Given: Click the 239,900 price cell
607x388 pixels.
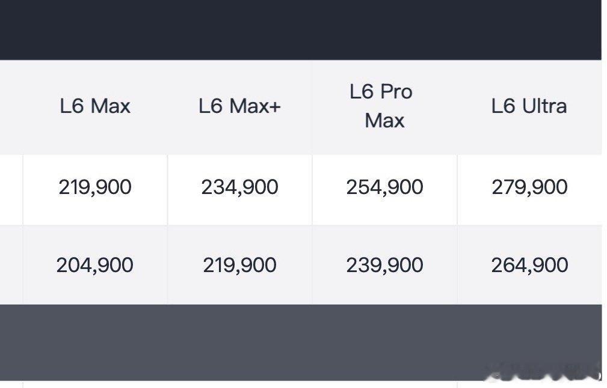Looking at the screenshot, I should pyautogui.click(x=384, y=265).
